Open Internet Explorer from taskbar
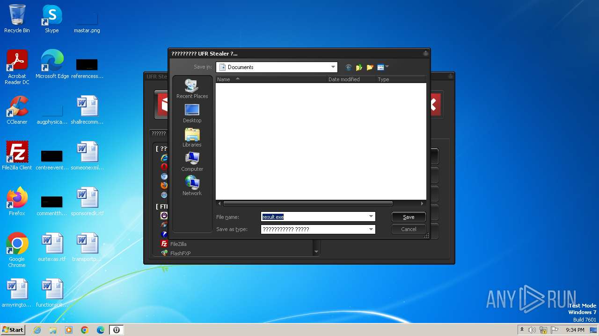Viewport: 599px width, 336px height. pos(37,330)
